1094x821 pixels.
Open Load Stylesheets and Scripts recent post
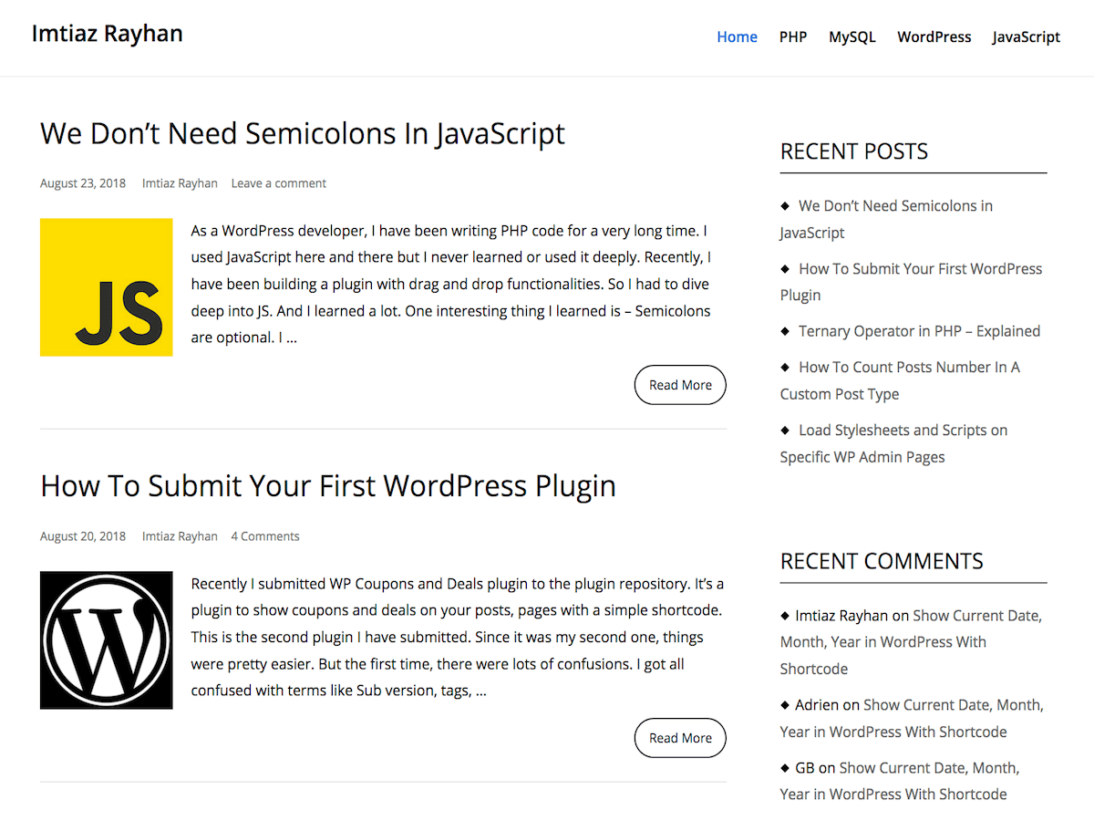[x=903, y=431]
